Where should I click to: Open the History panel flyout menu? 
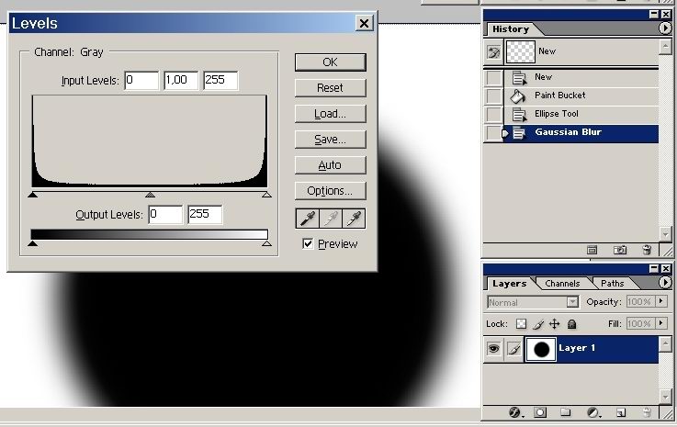pos(665,28)
